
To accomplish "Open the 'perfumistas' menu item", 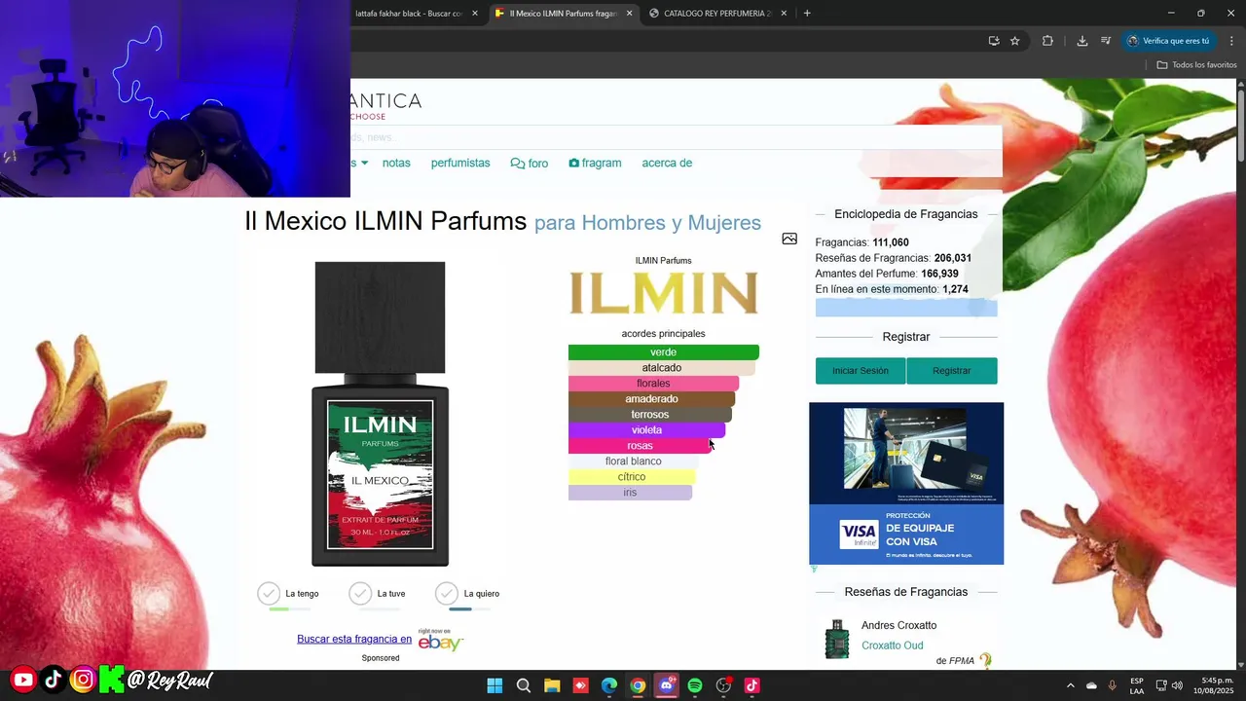I will 460,163.
